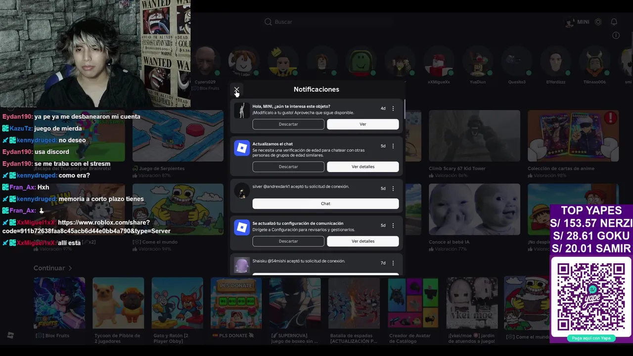Click 'S/ 153.57 NERZI' in TOP YAPES
The width and height of the screenshot is (633, 356).
(x=591, y=223)
